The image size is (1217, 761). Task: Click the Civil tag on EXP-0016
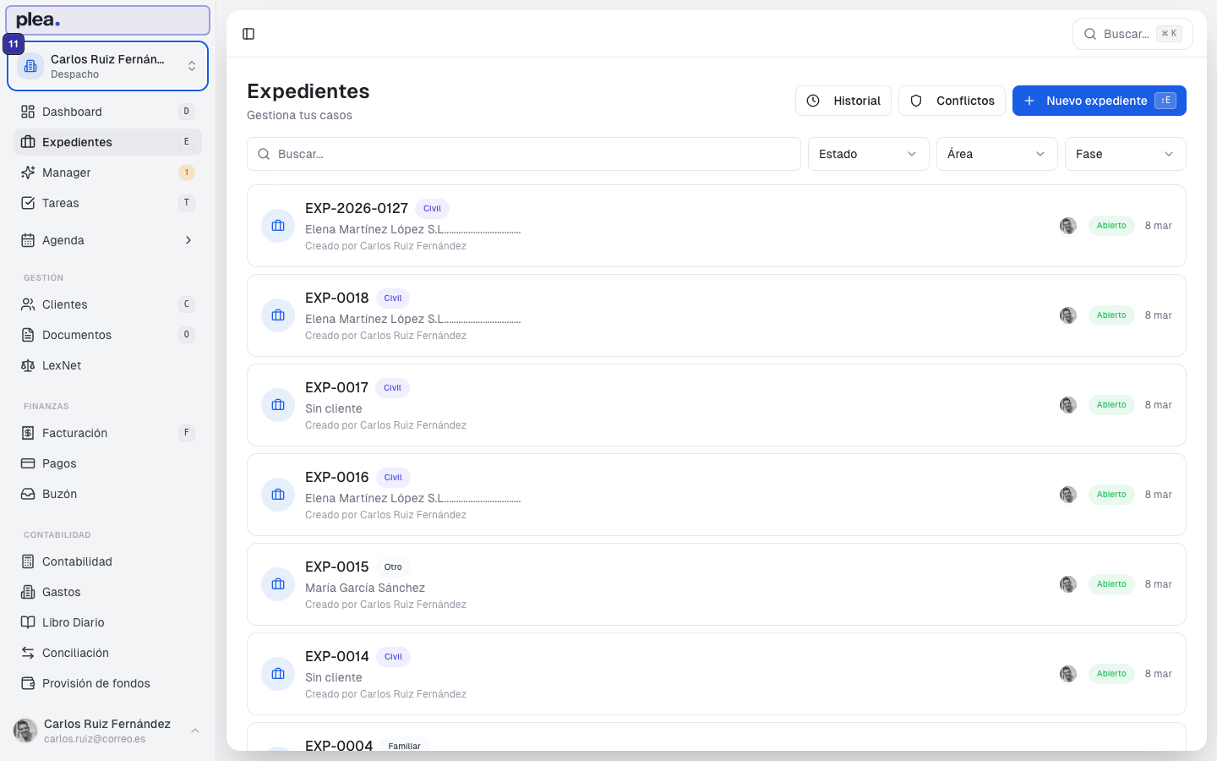point(393,478)
